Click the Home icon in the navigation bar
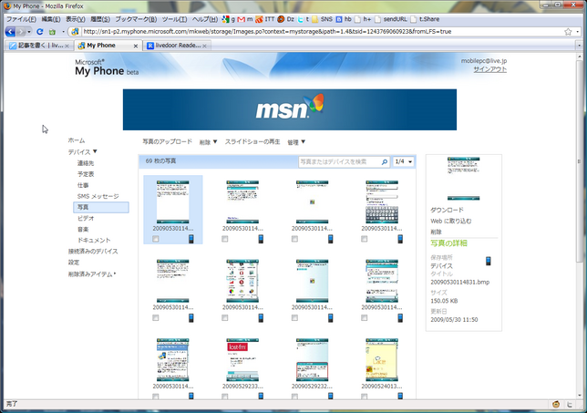 point(53,32)
